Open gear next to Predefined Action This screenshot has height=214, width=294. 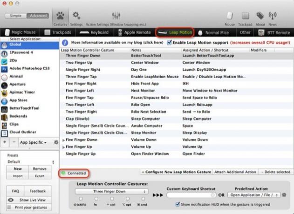[x=284, y=195]
